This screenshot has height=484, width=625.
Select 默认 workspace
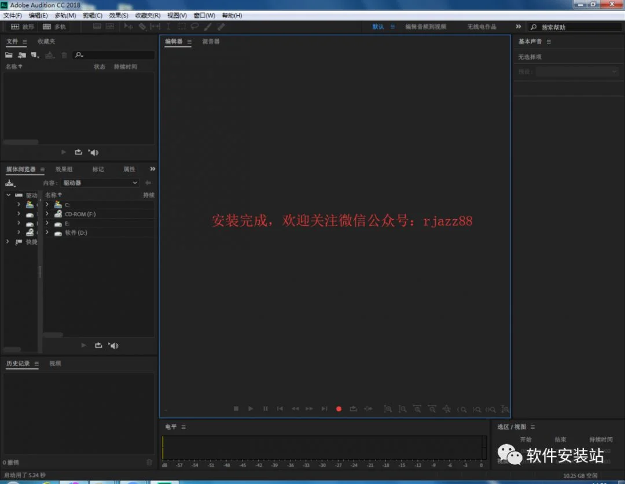(x=378, y=27)
